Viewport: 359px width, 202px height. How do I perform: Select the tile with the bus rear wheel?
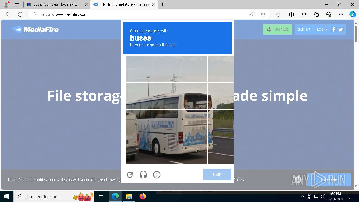coord(166,150)
